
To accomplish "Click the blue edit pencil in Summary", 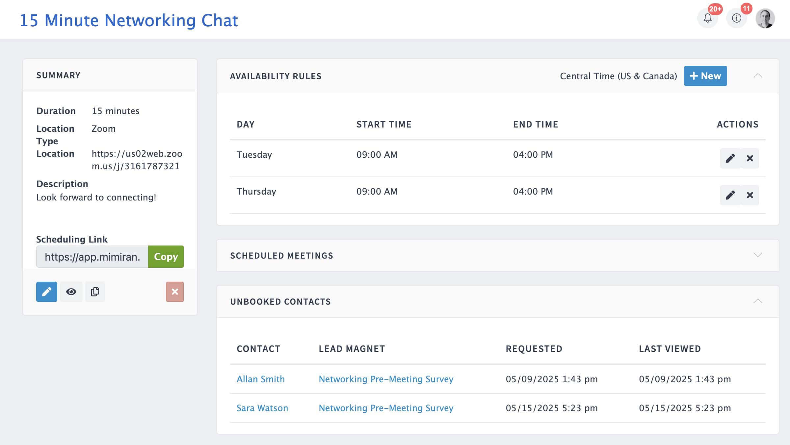I will click(46, 292).
